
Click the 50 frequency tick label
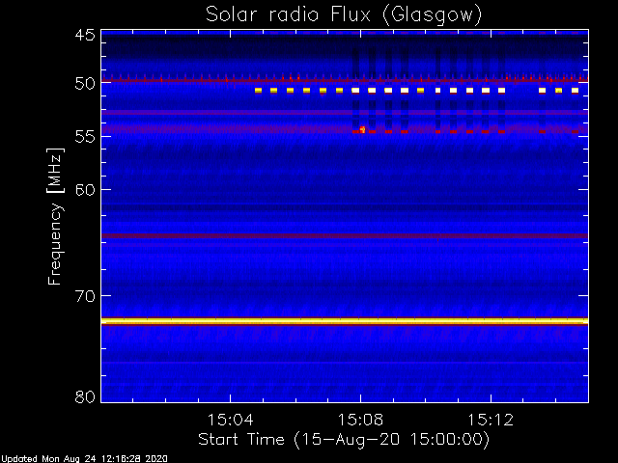tap(85, 84)
